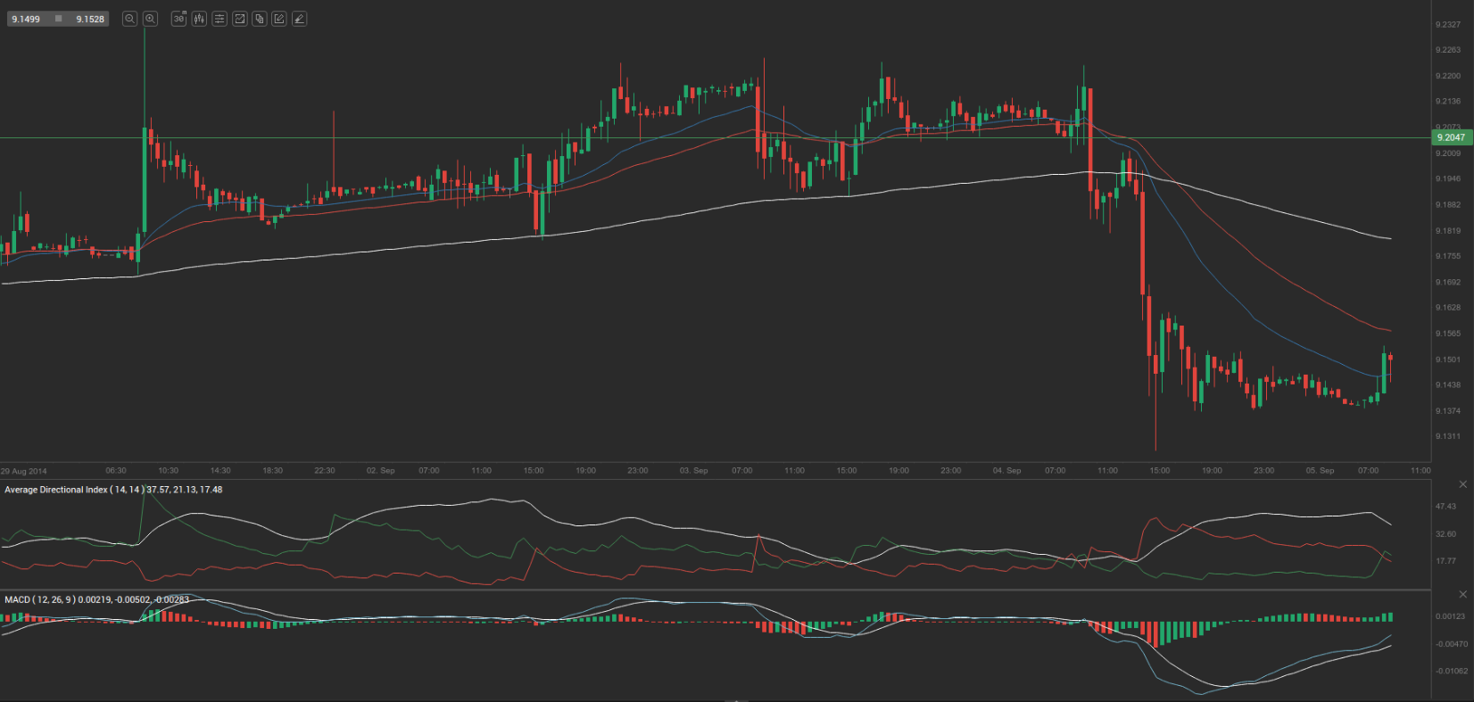Close the Average Directional Index panel
This screenshot has height=702, width=1474.
(x=1462, y=484)
